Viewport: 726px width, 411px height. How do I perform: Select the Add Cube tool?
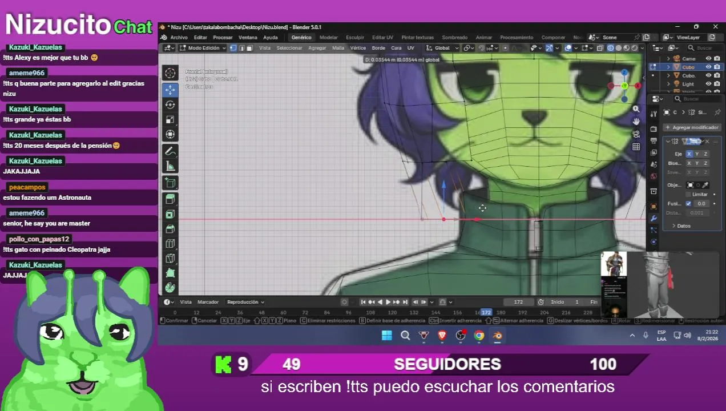pos(170,183)
